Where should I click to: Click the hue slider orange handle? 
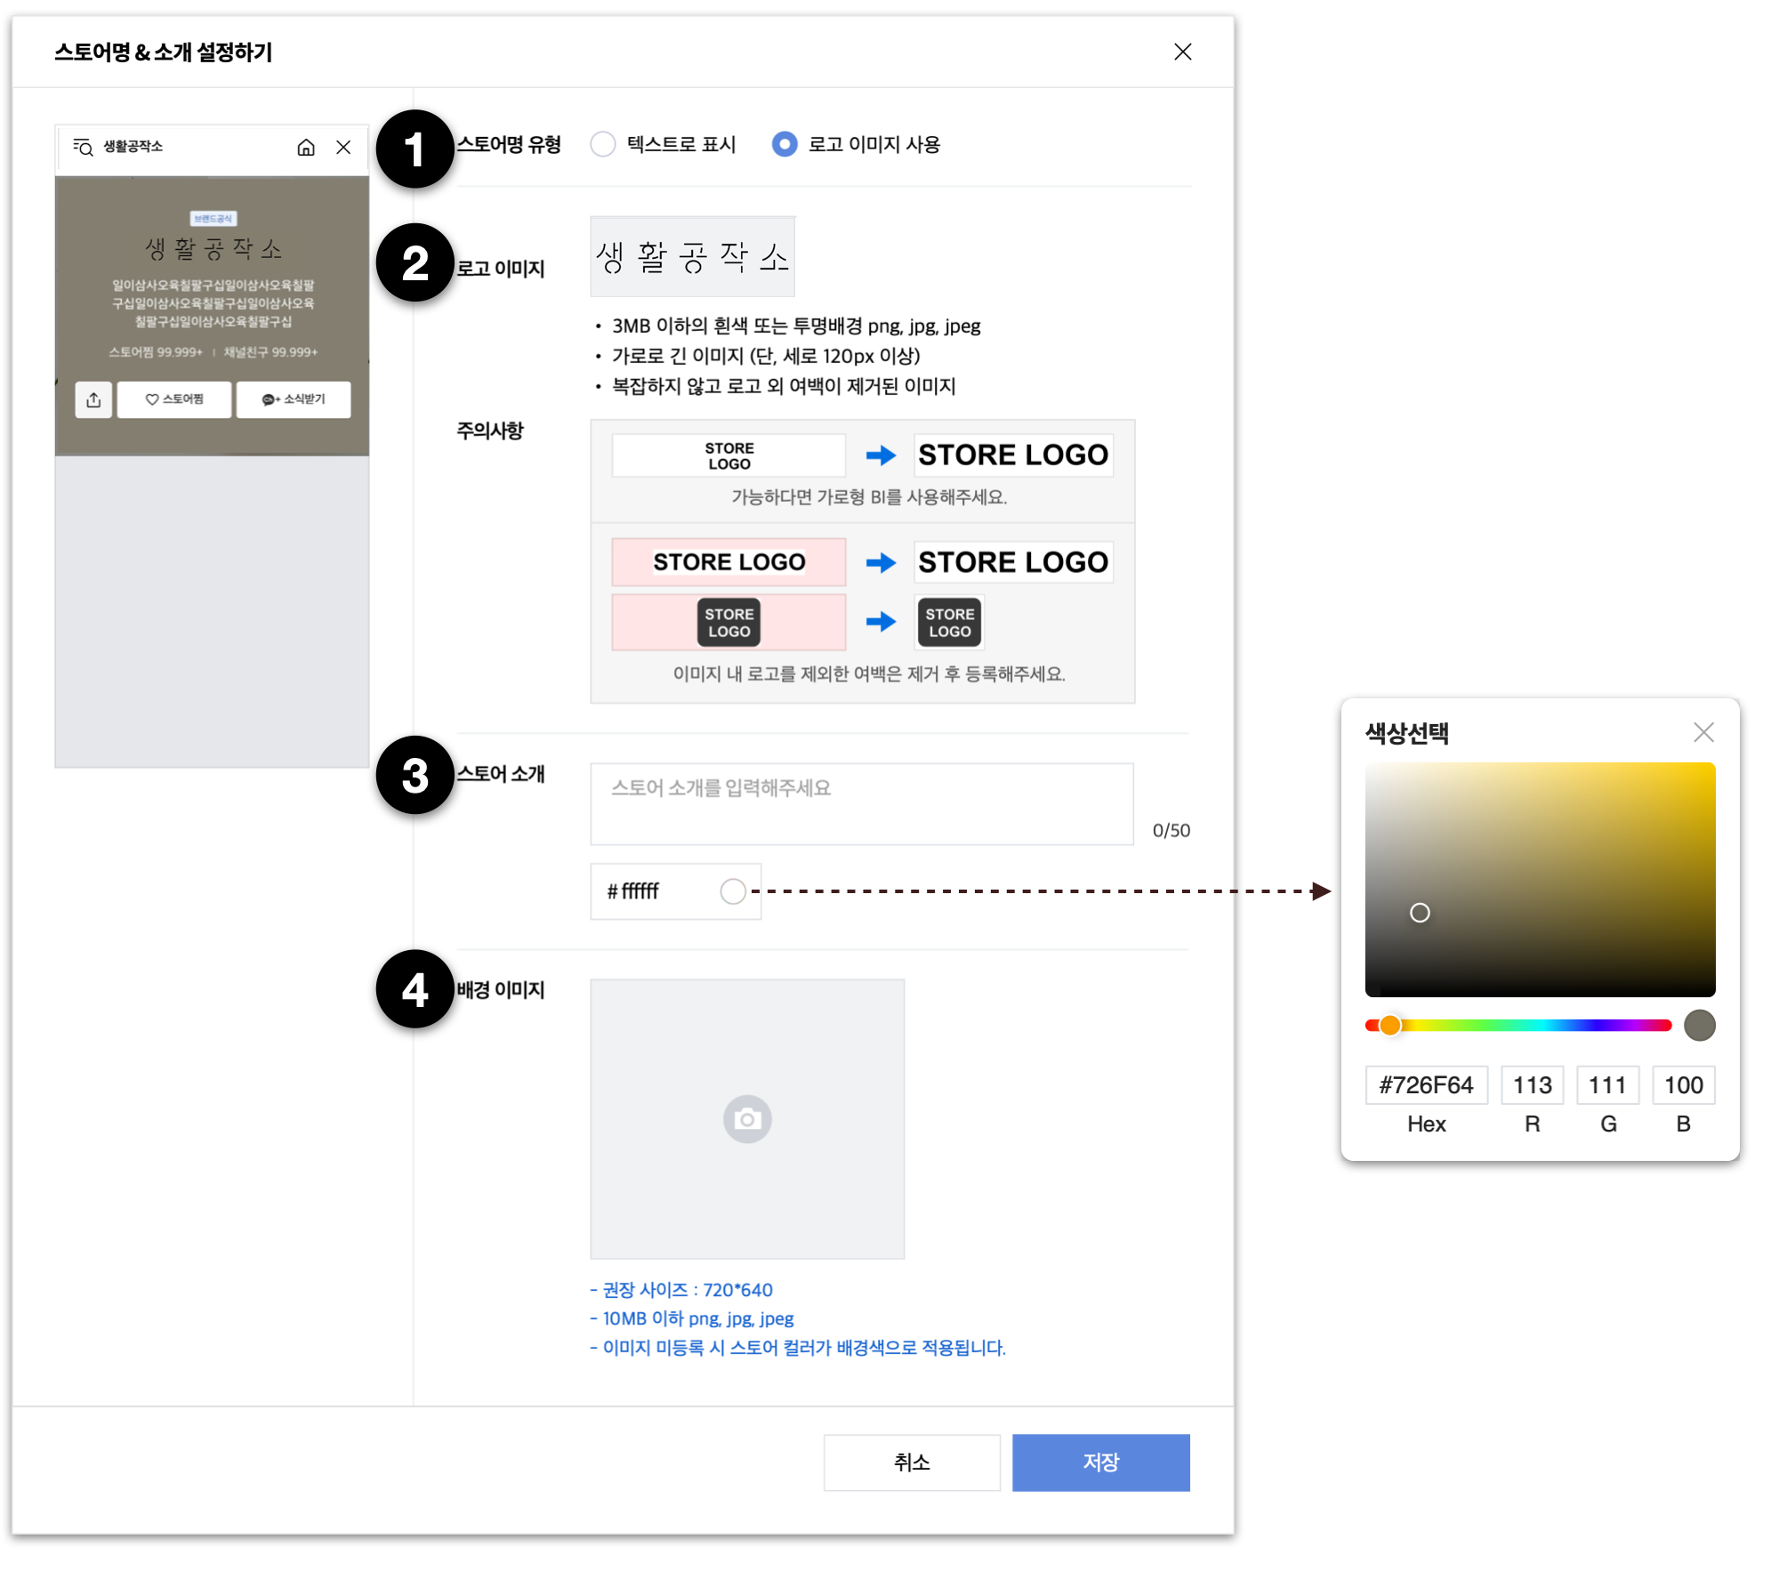[x=1389, y=1025]
